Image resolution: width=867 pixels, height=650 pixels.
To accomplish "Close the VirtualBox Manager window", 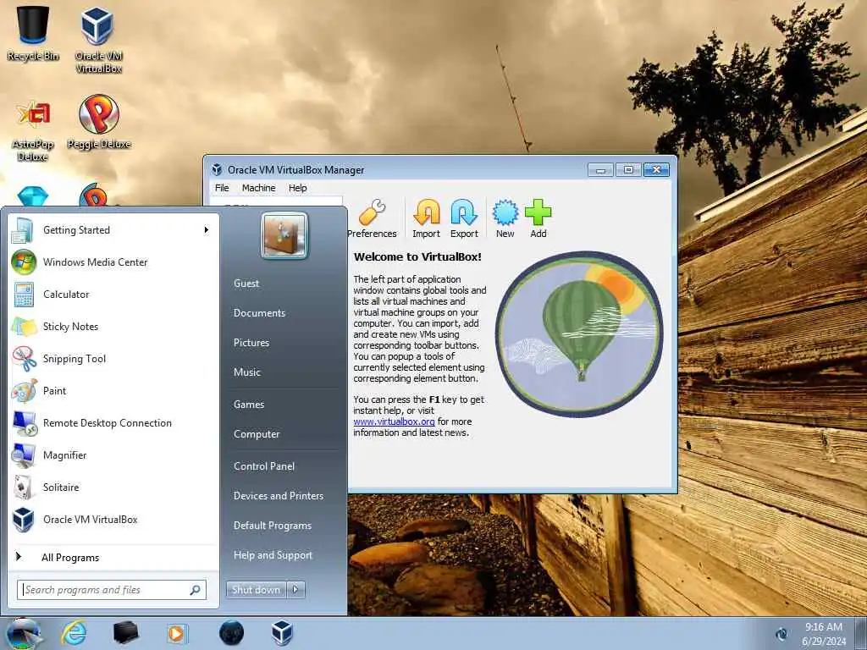I will coord(656,169).
